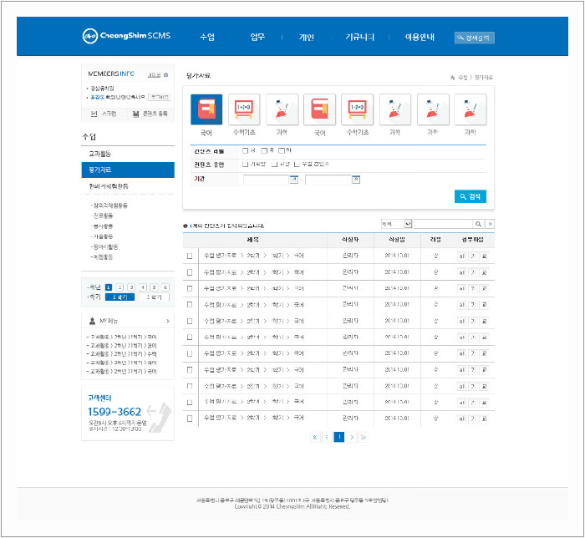Expand the MY 메뉴 panel arrow

[x=167, y=321]
